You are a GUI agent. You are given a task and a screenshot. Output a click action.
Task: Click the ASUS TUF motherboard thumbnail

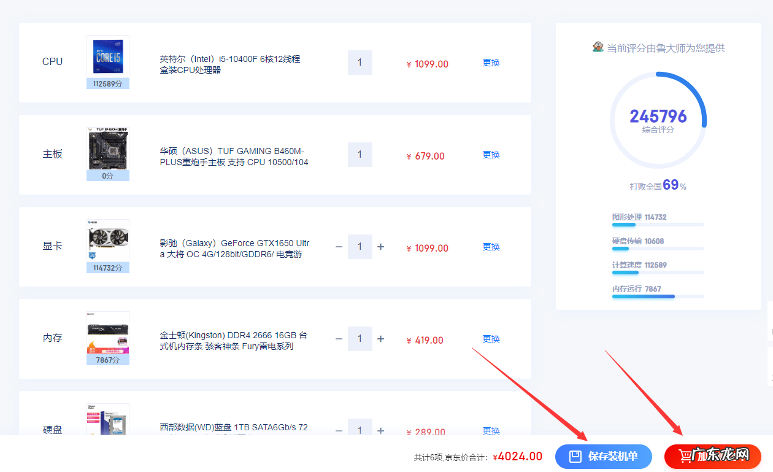107,150
